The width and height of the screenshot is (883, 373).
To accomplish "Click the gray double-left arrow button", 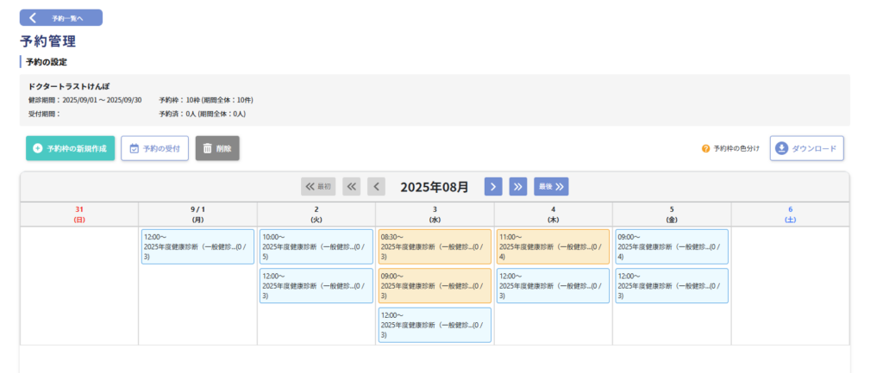I will tap(352, 186).
